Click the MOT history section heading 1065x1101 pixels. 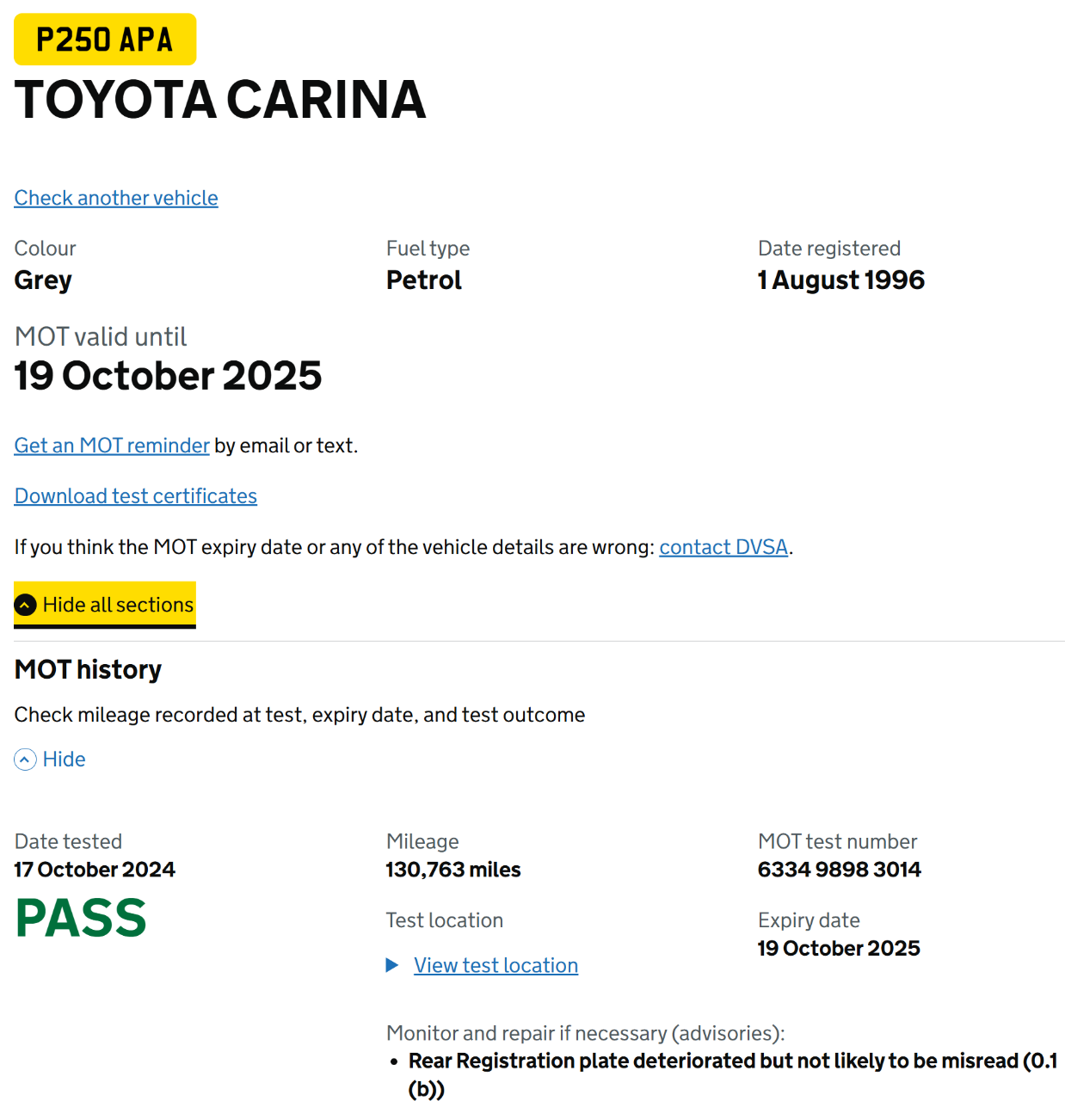point(88,669)
